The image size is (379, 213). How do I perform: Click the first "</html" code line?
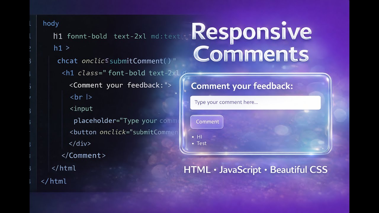(64, 168)
